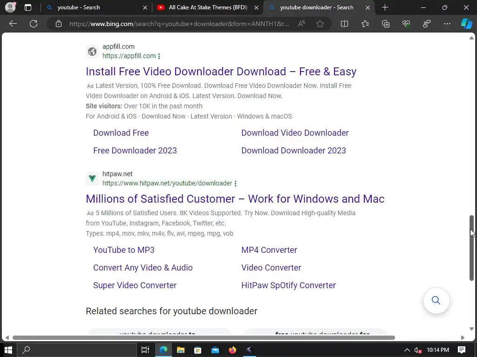Screen dimensions: 477x357
Task: Close the 'youtube downloader - Search' tab
Action: 368,7
